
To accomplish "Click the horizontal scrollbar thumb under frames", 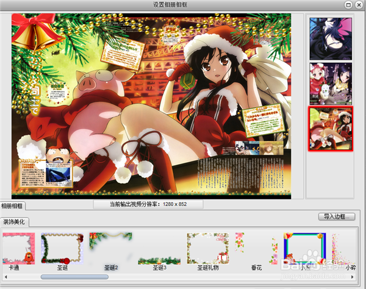I will point(74,277).
